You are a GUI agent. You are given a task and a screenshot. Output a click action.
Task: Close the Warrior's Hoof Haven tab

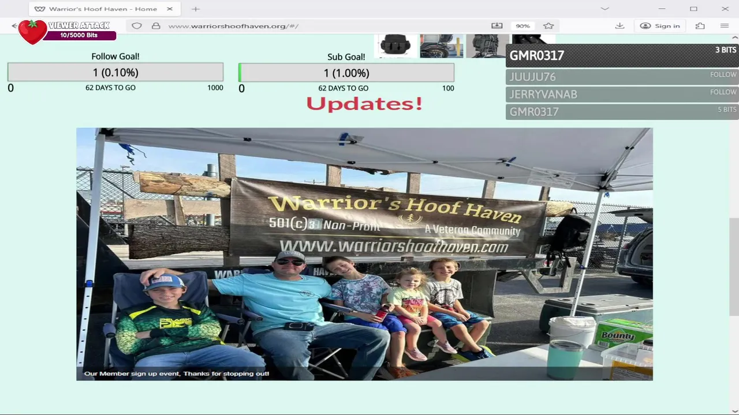tap(170, 9)
